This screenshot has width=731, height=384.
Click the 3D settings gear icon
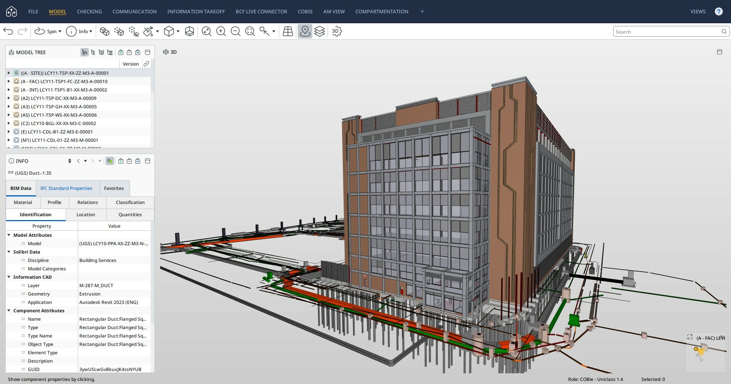(x=337, y=31)
